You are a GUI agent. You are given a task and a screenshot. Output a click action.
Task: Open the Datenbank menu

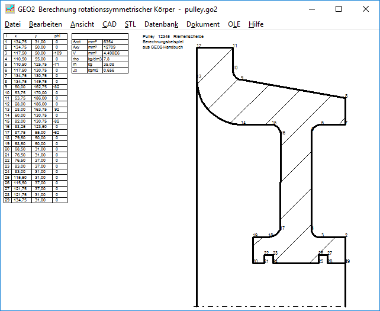pos(161,24)
